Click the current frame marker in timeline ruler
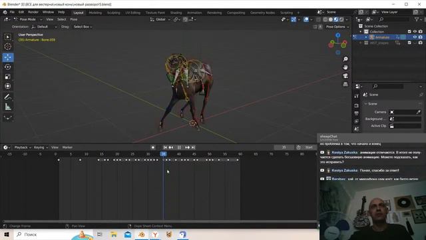Image resolution: width=426 pixels, height=240 pixels. [x=163, y=154]
